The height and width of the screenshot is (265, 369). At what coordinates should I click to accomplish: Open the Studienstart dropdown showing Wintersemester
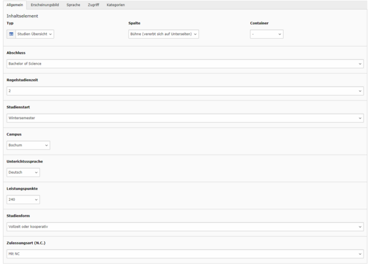pos(185,118)
